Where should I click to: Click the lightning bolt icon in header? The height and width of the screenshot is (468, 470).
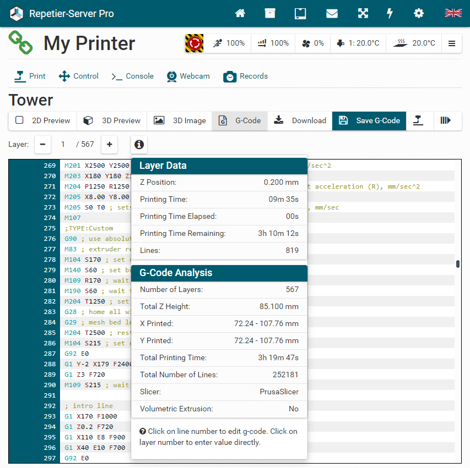[390, 14]
